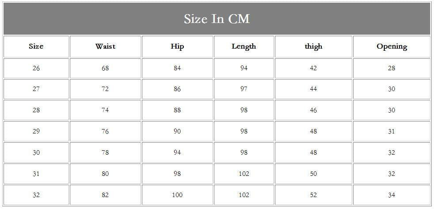Viewport: 434px width, 209px height.
Task: Click thigh value 42
Action: click(x=313, y=68)
